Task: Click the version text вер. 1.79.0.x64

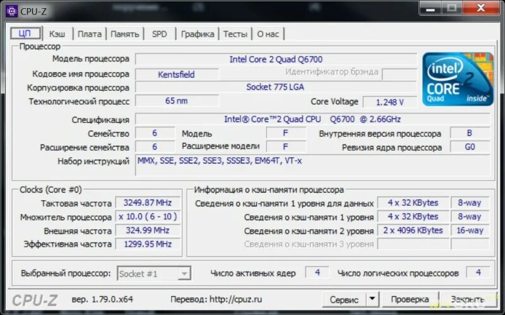Action: point(102,299)
